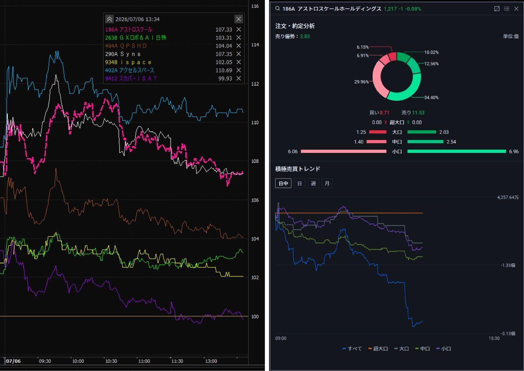The height and width of the screenshot is (371, 524).
Task: Remove 464A QPSHD series from chart
Action: (x=239, y=46)
